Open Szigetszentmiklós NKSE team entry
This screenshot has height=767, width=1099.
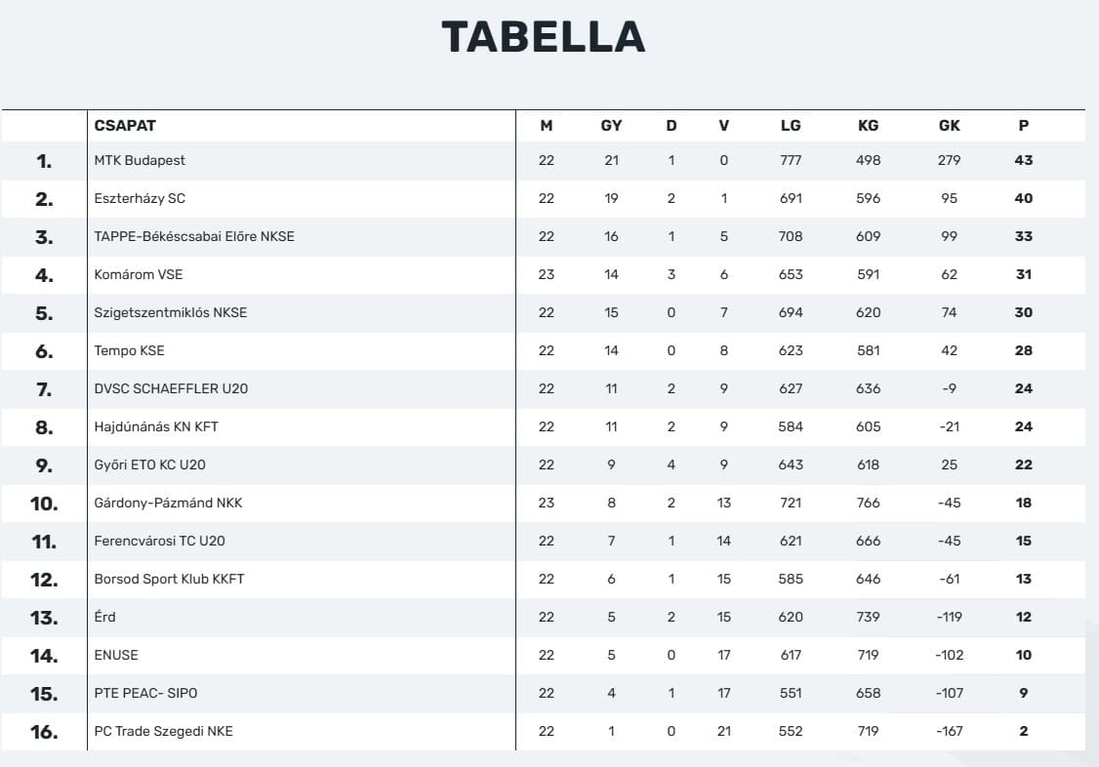[171, 312]
